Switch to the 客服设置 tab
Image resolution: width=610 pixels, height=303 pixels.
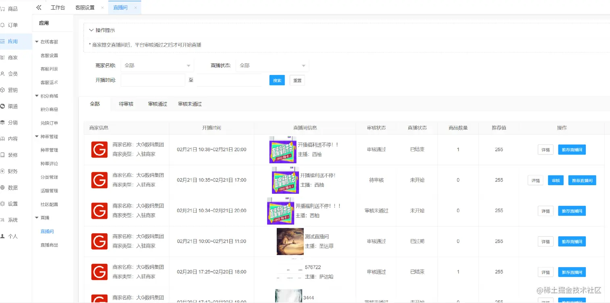(x=85, y=8)
